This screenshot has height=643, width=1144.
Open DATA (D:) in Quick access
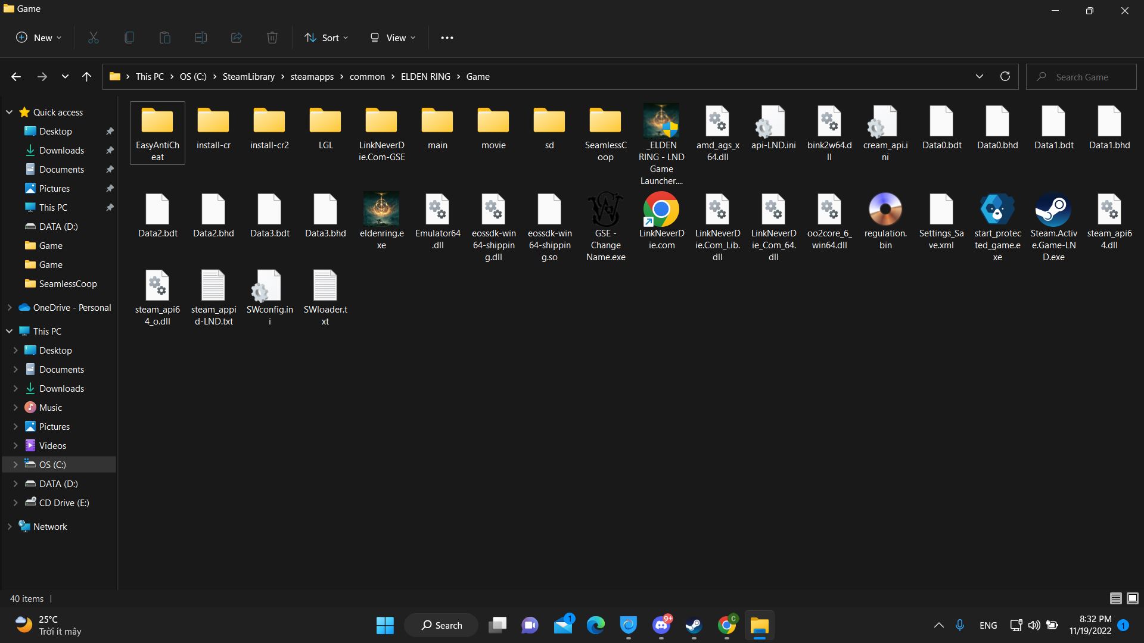tap(58, 226)
